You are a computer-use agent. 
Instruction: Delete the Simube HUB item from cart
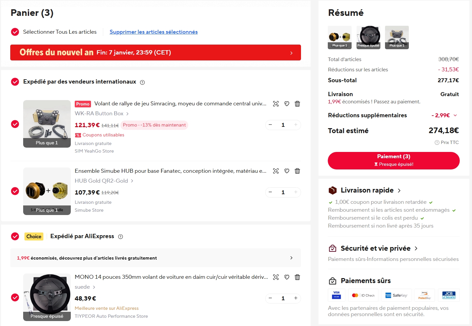[297, 171]
